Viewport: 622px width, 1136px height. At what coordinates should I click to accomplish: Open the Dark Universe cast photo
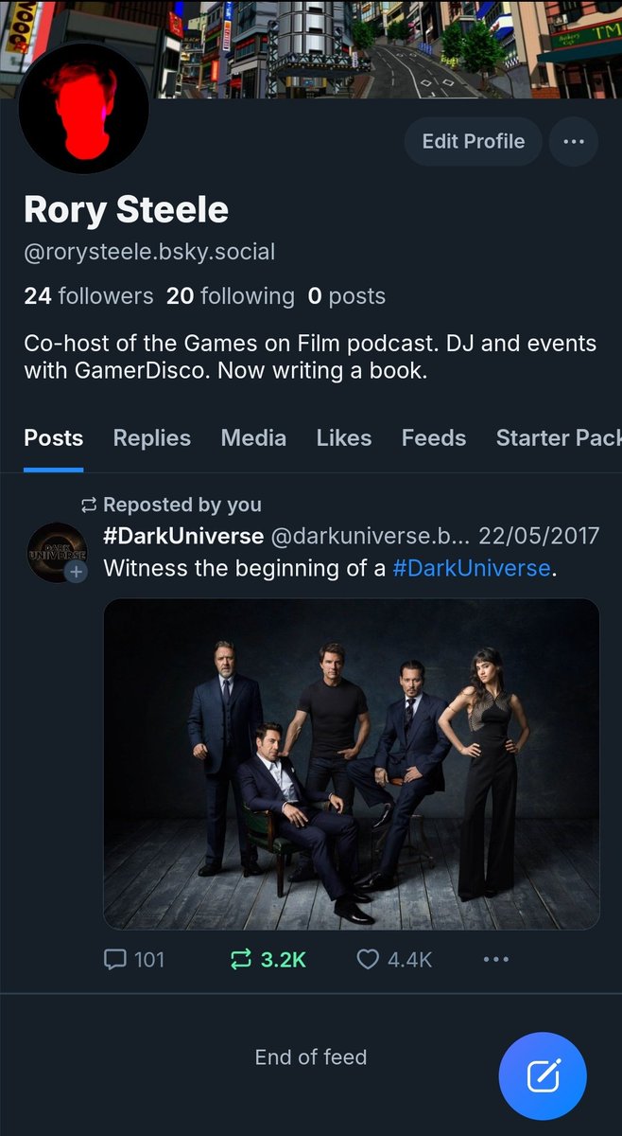(x=352, y=764)
